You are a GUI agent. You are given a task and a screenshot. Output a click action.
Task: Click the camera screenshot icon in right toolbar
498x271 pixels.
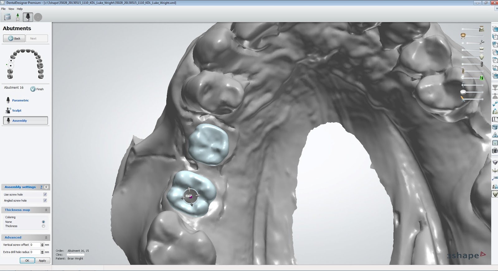495,151
